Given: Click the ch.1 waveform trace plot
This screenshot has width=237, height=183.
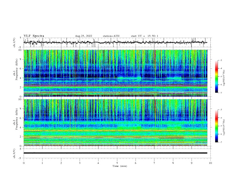Looking at the screenshot, I should (115, 42).
